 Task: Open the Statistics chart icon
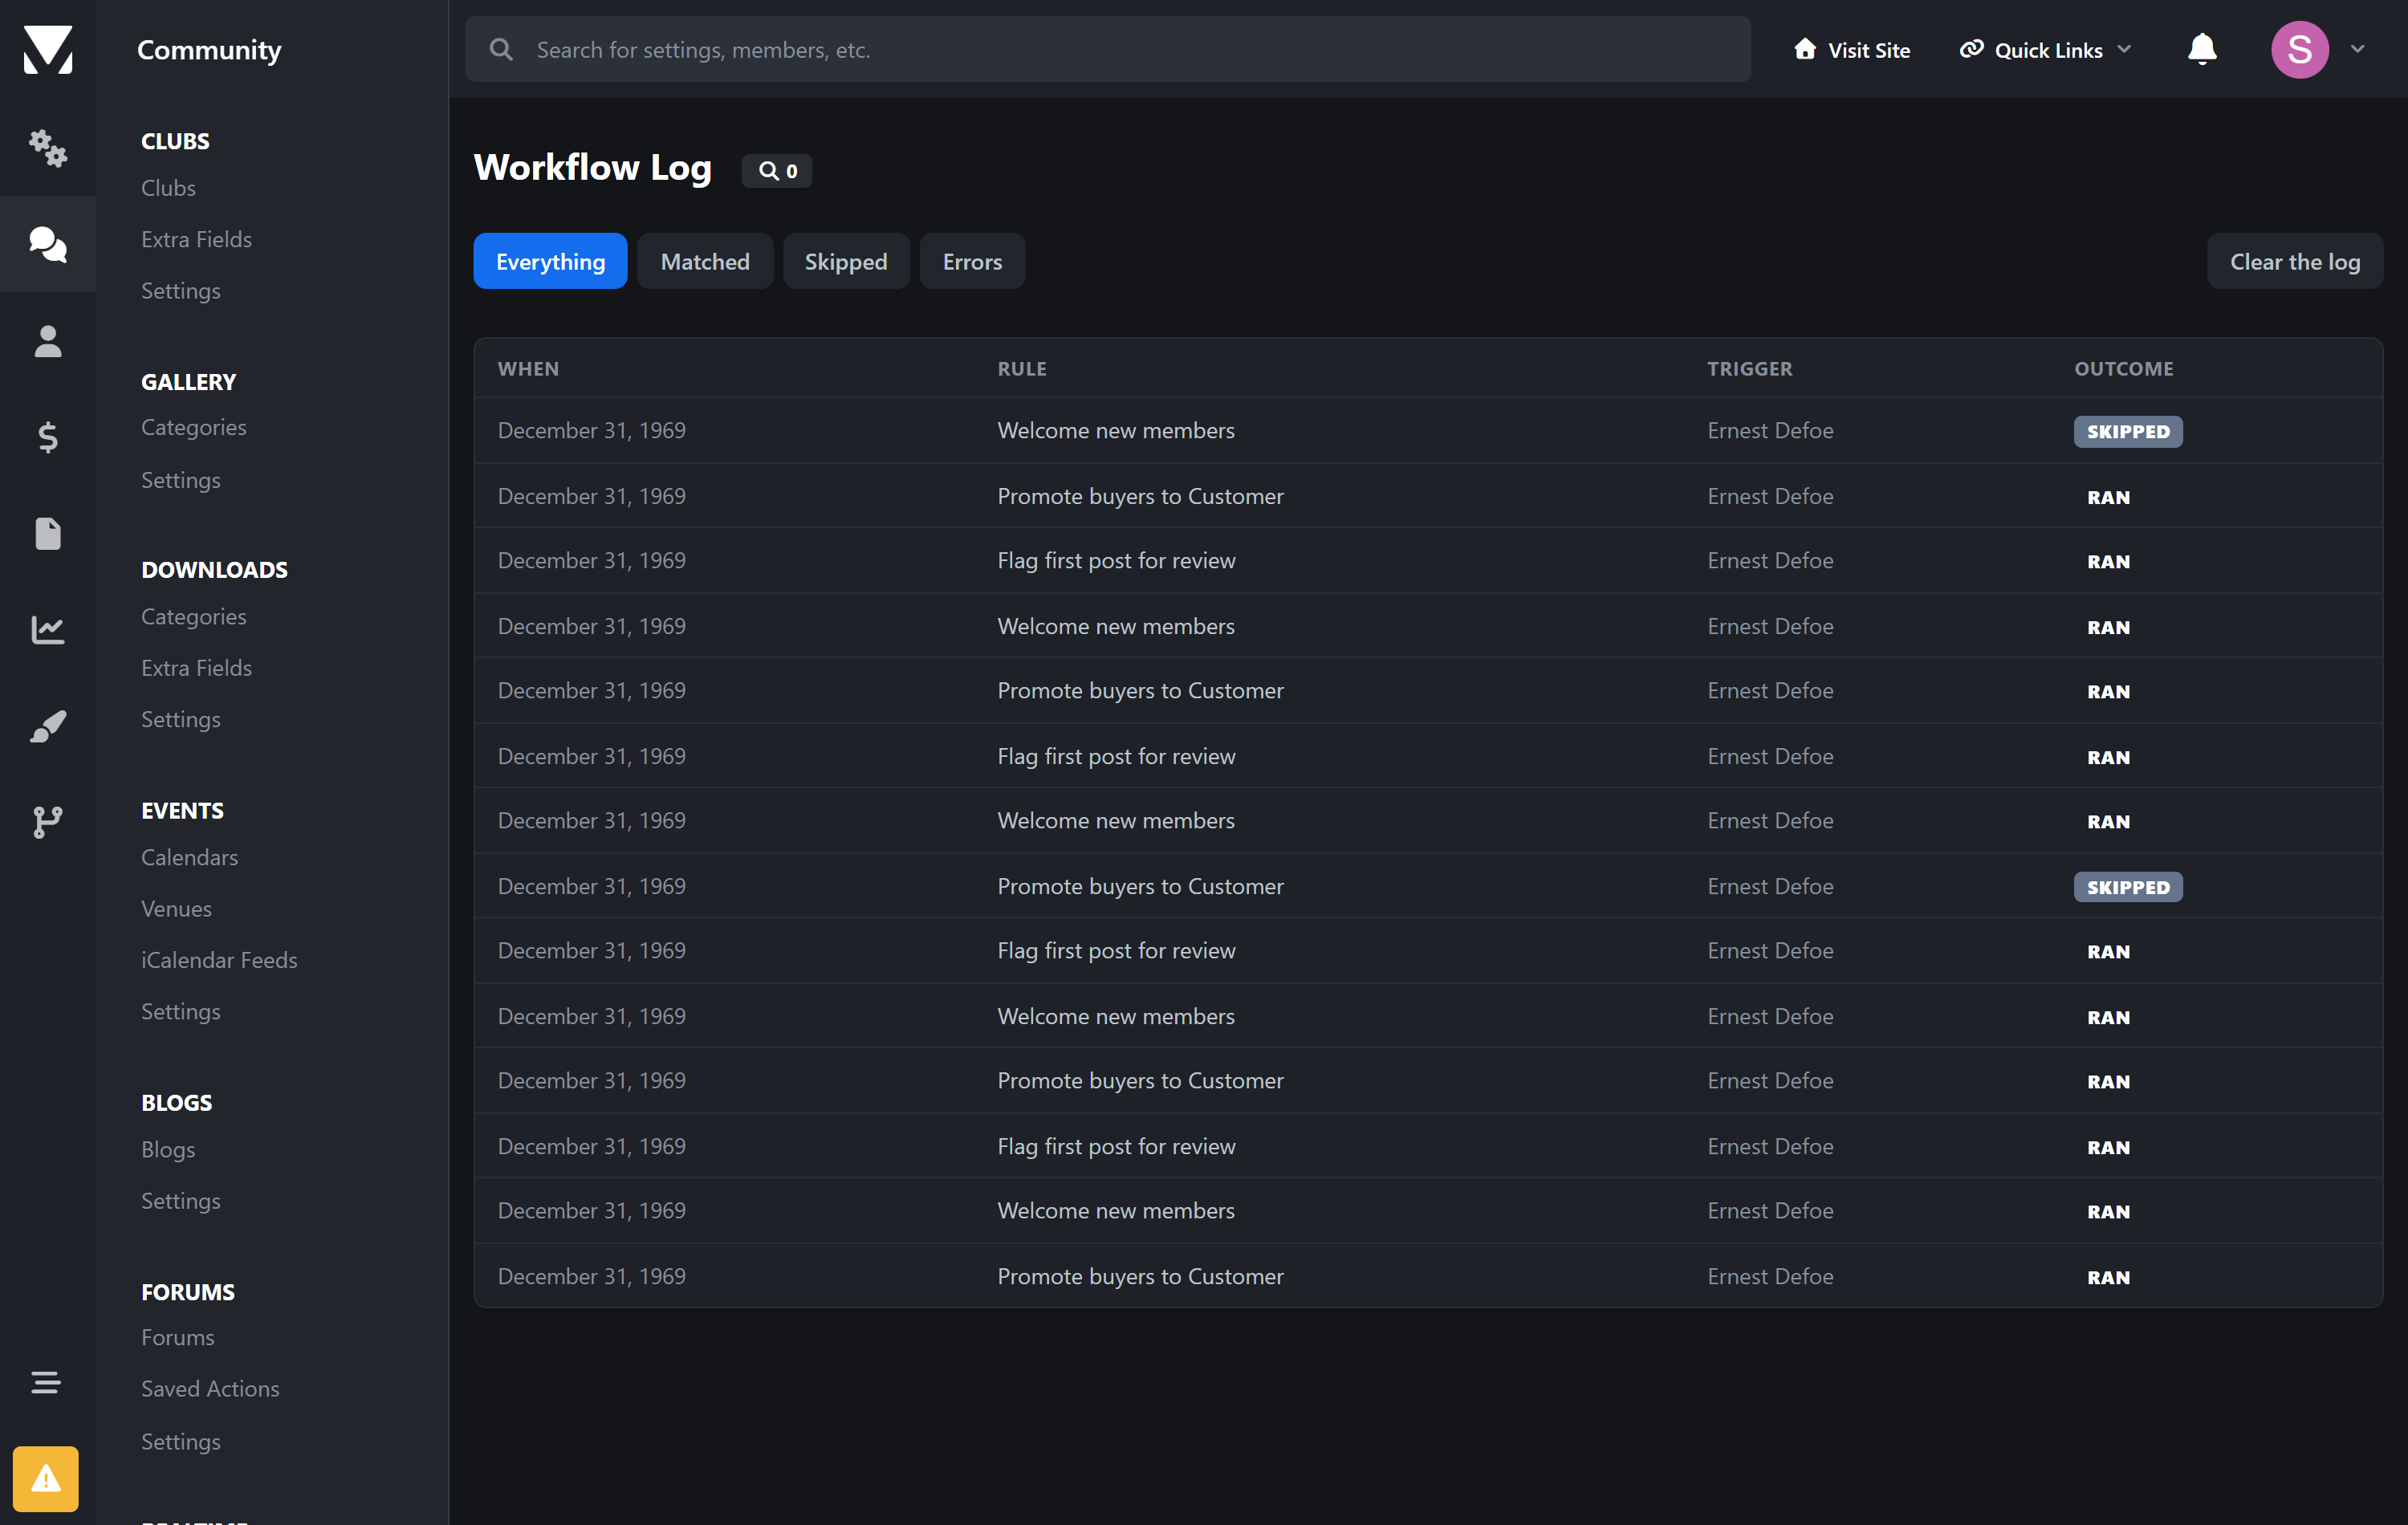[x=48, y=629]
